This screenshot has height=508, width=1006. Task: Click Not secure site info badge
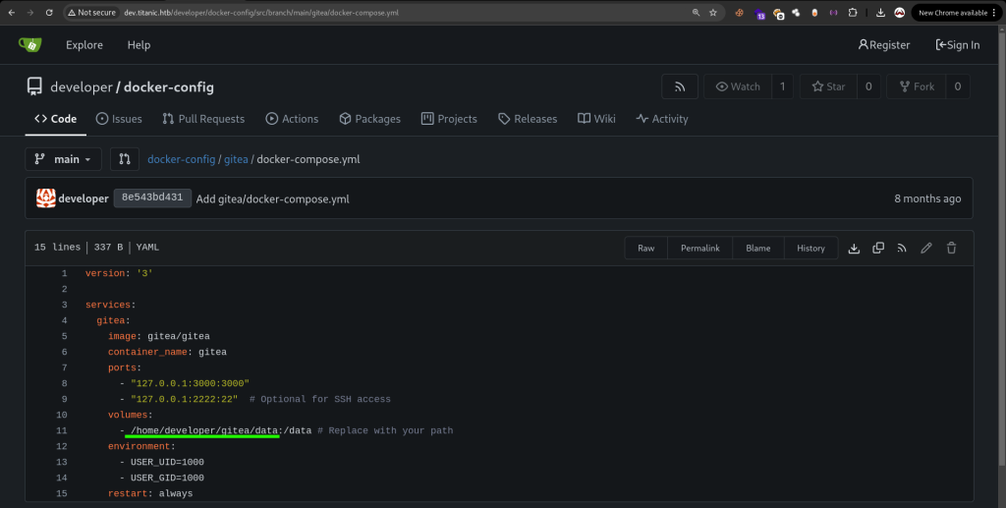click(92, 12)
